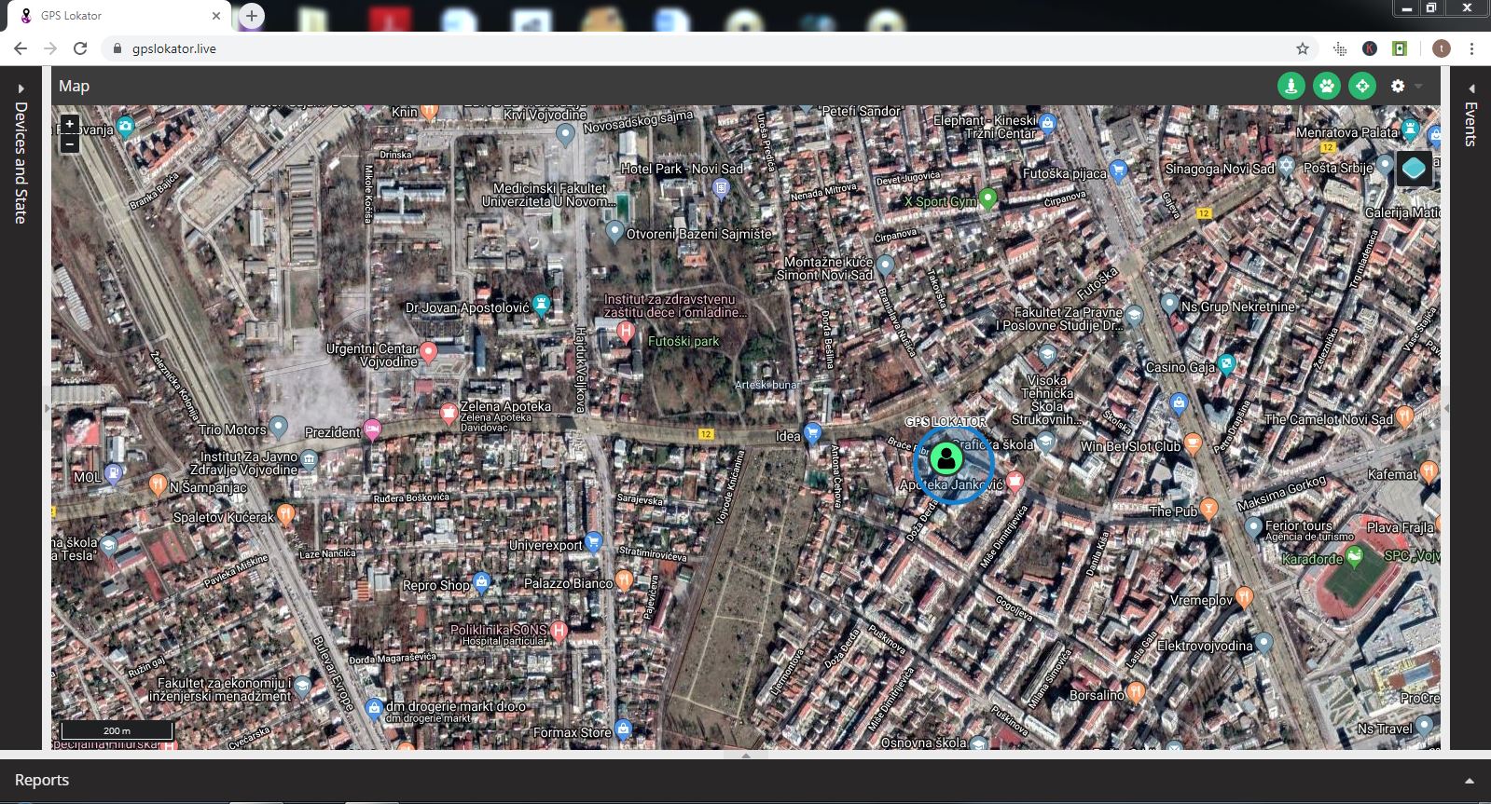1491x804 pixels.
Task: Open the Chrome profile avatar
Action: click(1441, 48)
